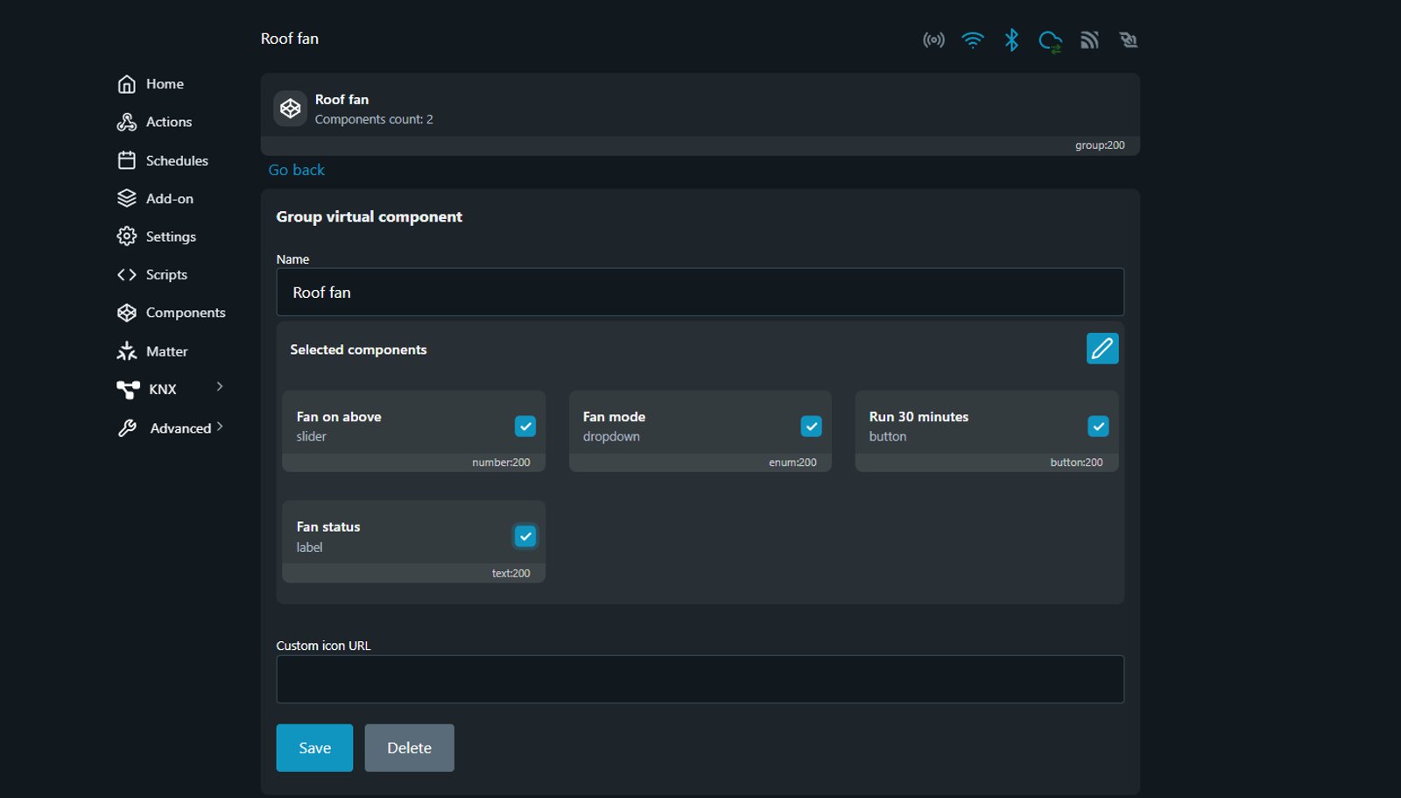This screenshot has width=1401, height=798.
Task: Uncheck the Fan on above slider component
Action: pos(525,427)
